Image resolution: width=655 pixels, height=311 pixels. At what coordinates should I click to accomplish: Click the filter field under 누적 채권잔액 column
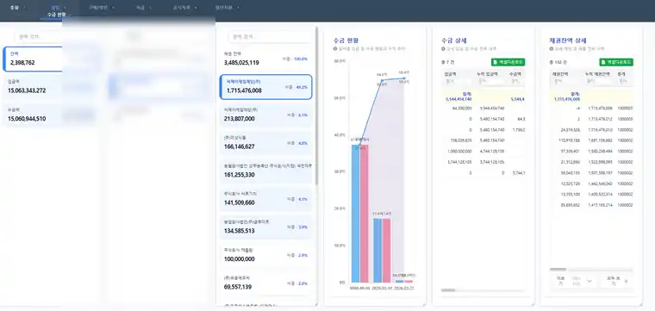(x=598, y=81)
